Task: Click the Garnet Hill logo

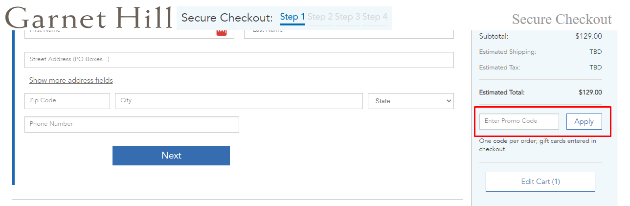Action: [x=89, y=18]
